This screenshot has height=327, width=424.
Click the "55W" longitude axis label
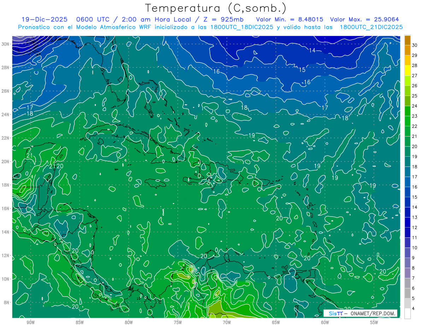click(374, 322)
